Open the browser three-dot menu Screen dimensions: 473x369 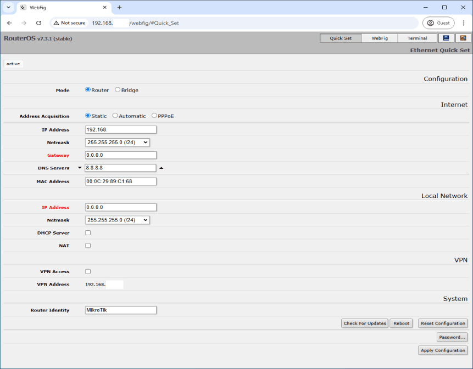click(x=464, y=23)
